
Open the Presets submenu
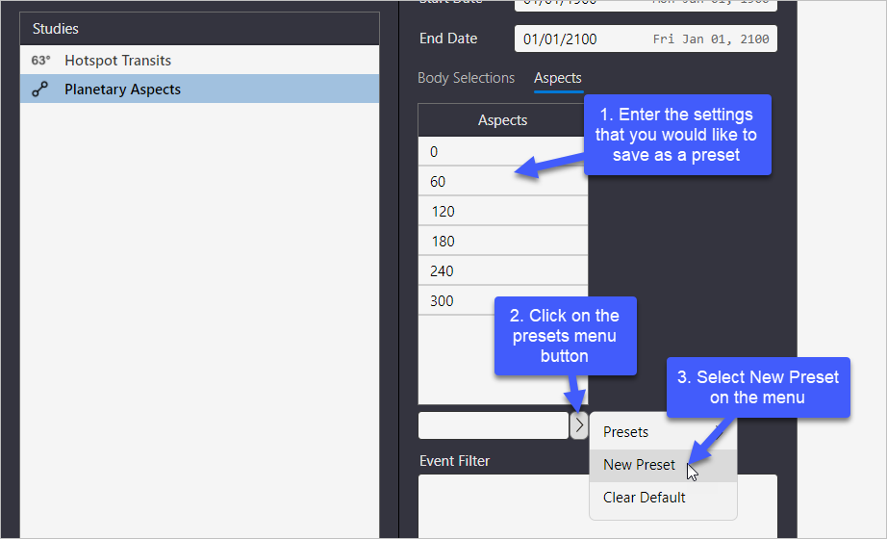pos(663,432)
